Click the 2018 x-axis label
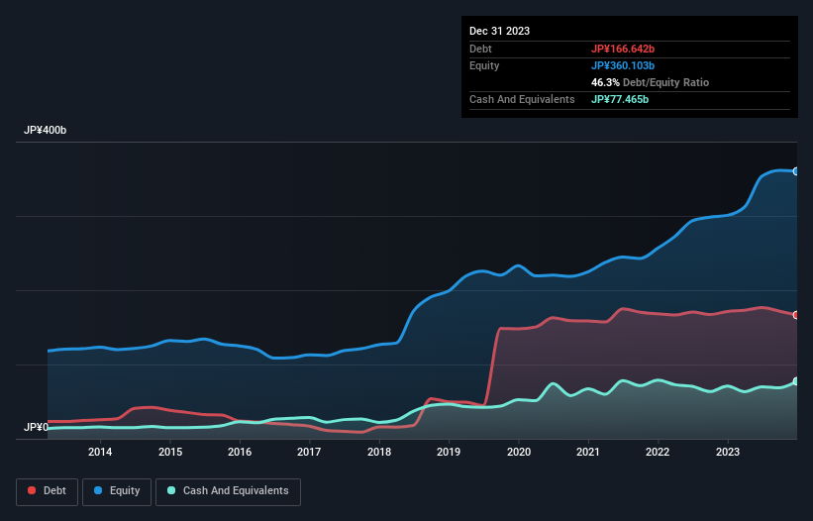The width and height of the screenshot is (813, 521). pos(379,452)
